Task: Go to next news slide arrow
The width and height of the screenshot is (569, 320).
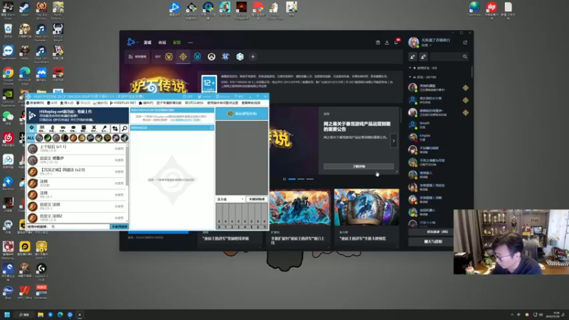Action: tap(393, 141)
